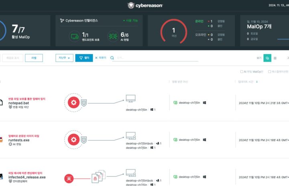289x186 pixels.
Task: Click the shield icon beside runtests.exe gear
Action: [83, 140]
